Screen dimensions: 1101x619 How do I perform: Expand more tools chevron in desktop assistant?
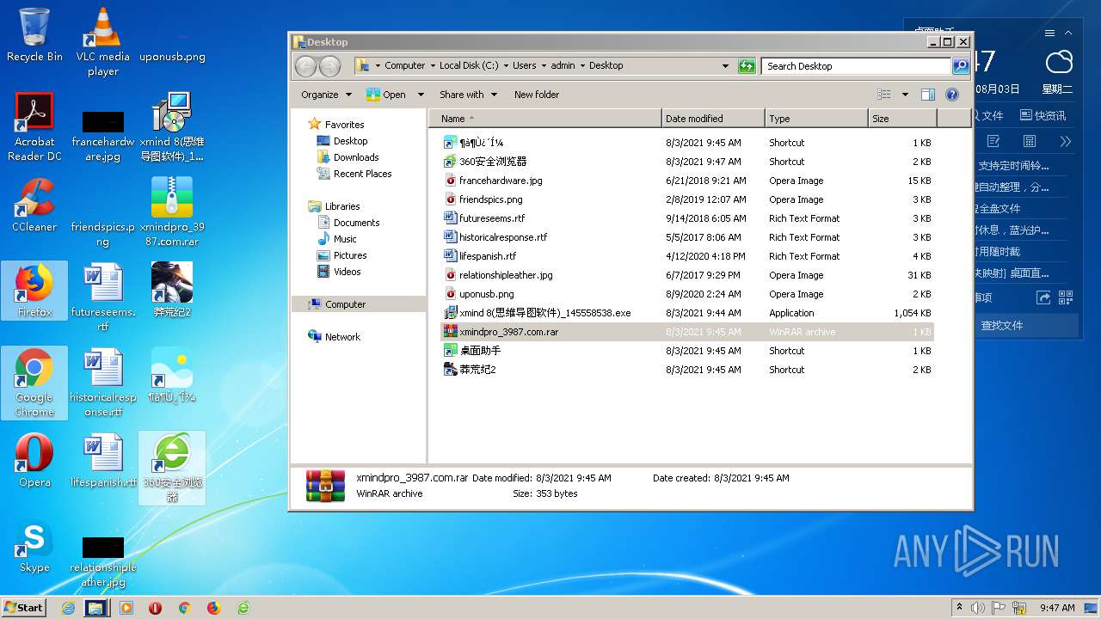1066,141
